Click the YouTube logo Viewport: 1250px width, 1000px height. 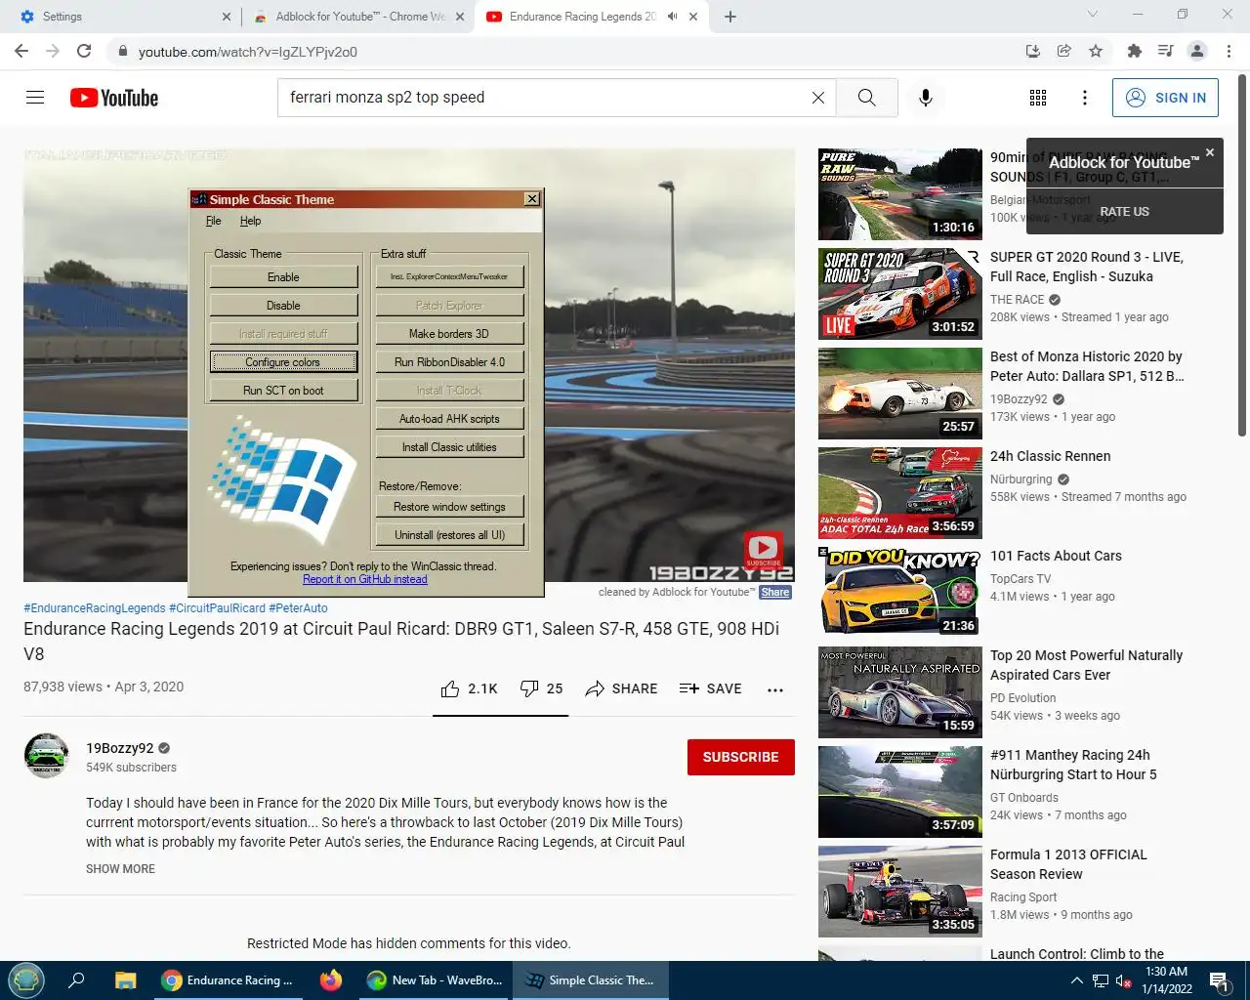pos(114,98)
